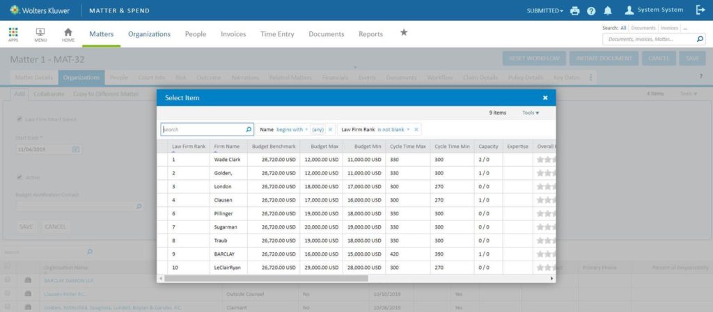Open the notifications bell

[608, 10]
